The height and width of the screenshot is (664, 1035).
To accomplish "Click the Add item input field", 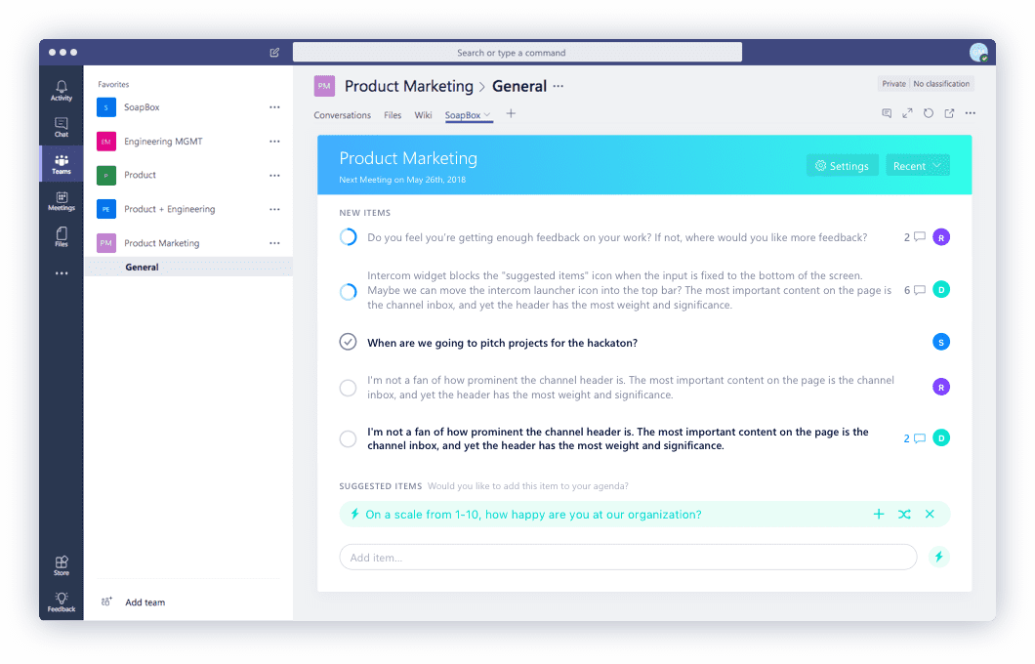I will click(x=629, y=557).
